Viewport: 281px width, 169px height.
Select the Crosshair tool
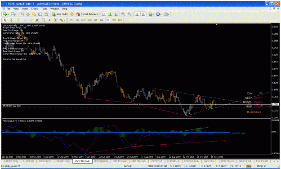pos(11,20)
